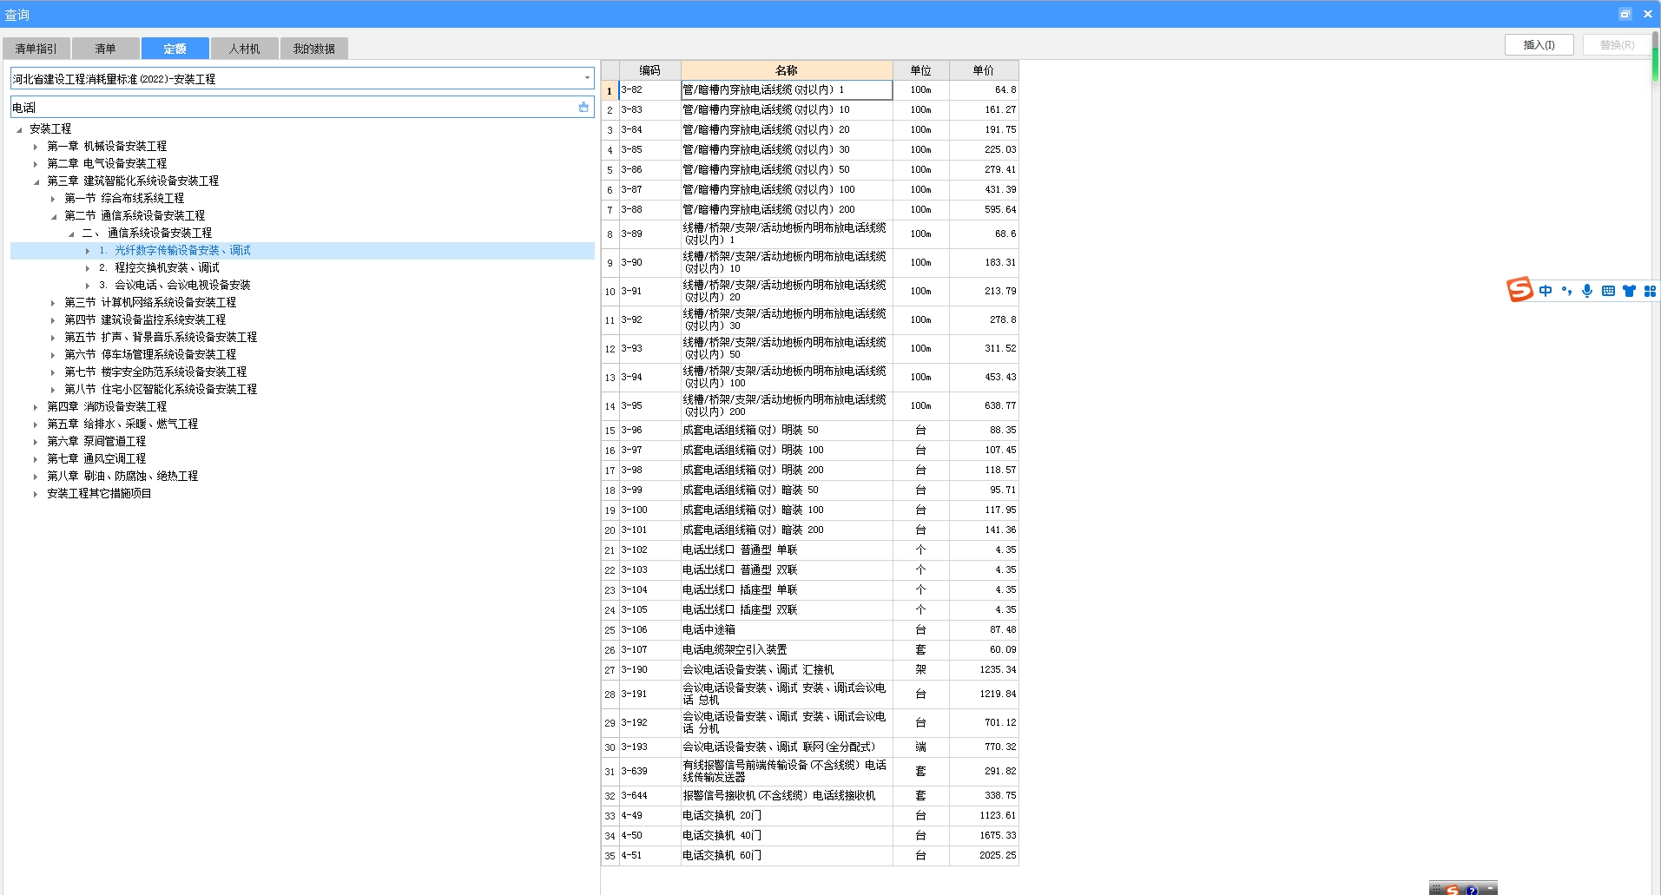
Task: Open the 人材机 tab
Action: coord(244,49)
